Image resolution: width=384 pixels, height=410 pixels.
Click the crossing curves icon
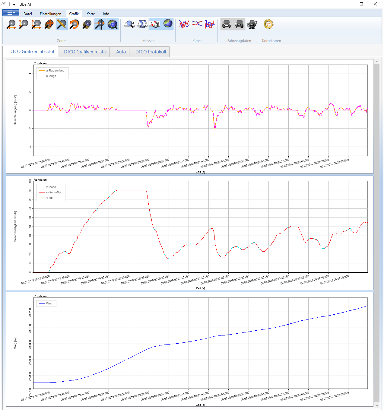click(197, 24)
